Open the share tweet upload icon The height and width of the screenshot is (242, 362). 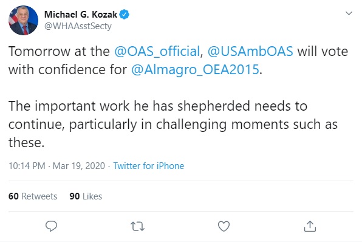[310, 226]
